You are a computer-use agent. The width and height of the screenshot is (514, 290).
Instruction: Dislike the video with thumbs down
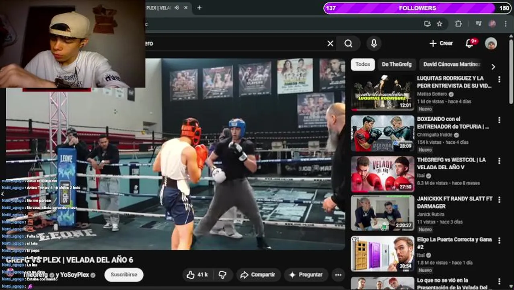point(222,275)
